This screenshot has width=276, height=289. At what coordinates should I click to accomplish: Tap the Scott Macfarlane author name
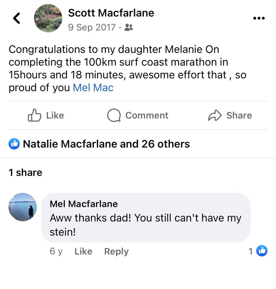(111, 13)
